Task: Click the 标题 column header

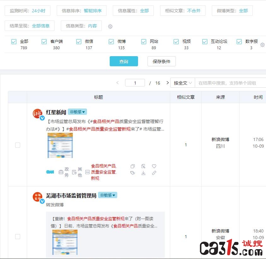Action: pos(98,97)
